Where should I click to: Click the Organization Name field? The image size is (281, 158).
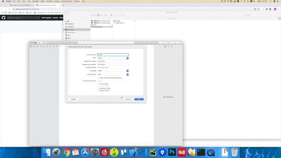point(113,61)
